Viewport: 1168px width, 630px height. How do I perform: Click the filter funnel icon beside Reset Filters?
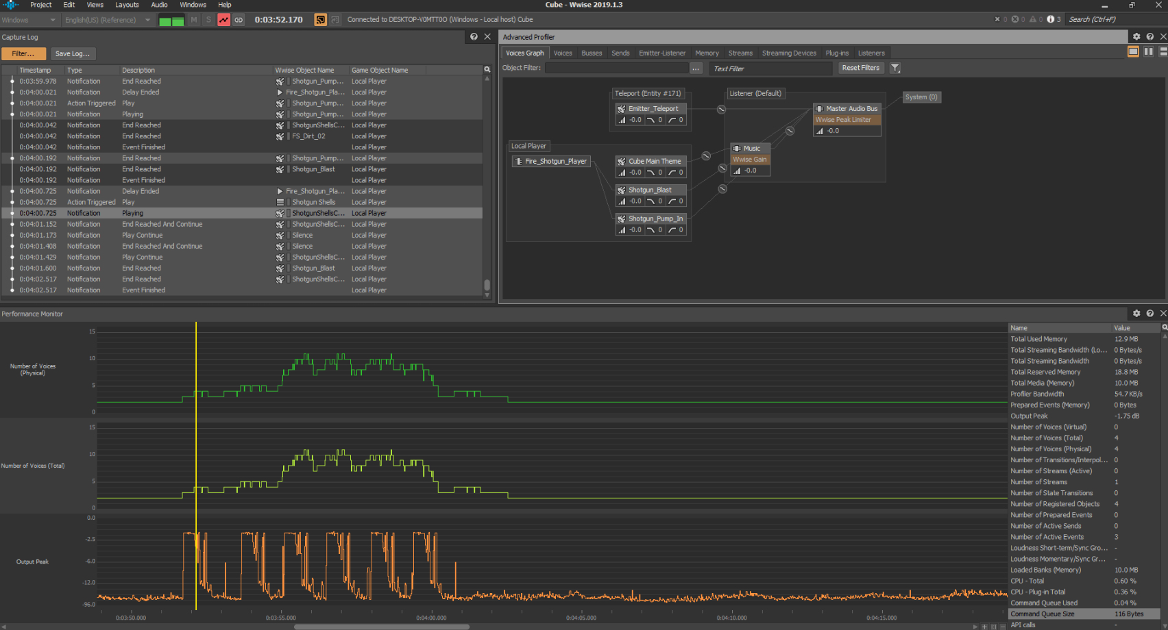pos(895,68)
